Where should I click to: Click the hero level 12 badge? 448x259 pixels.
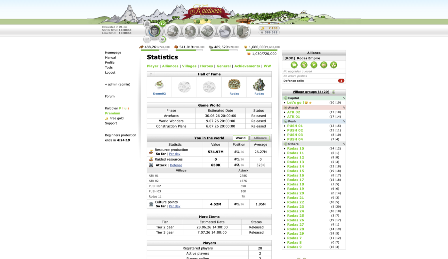[x=163, y=24]
